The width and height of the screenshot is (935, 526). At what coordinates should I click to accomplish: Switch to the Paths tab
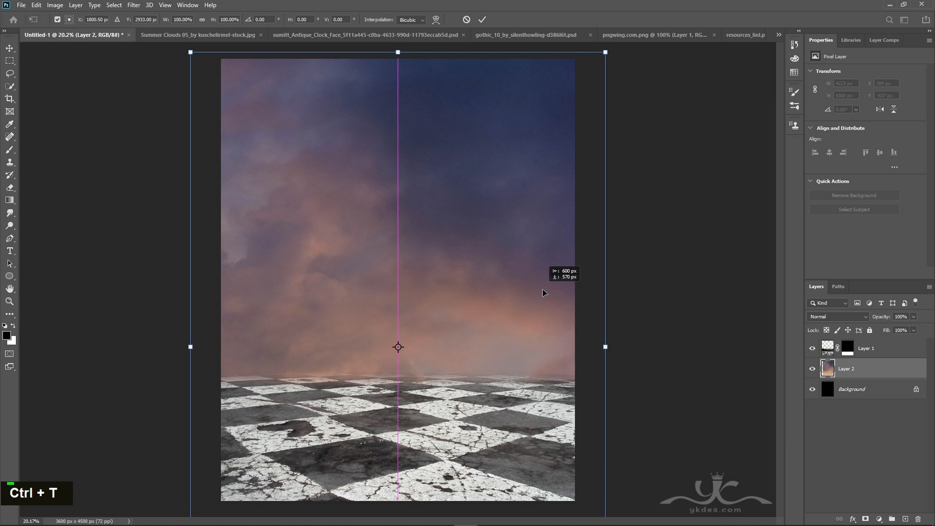pos(838,286)
